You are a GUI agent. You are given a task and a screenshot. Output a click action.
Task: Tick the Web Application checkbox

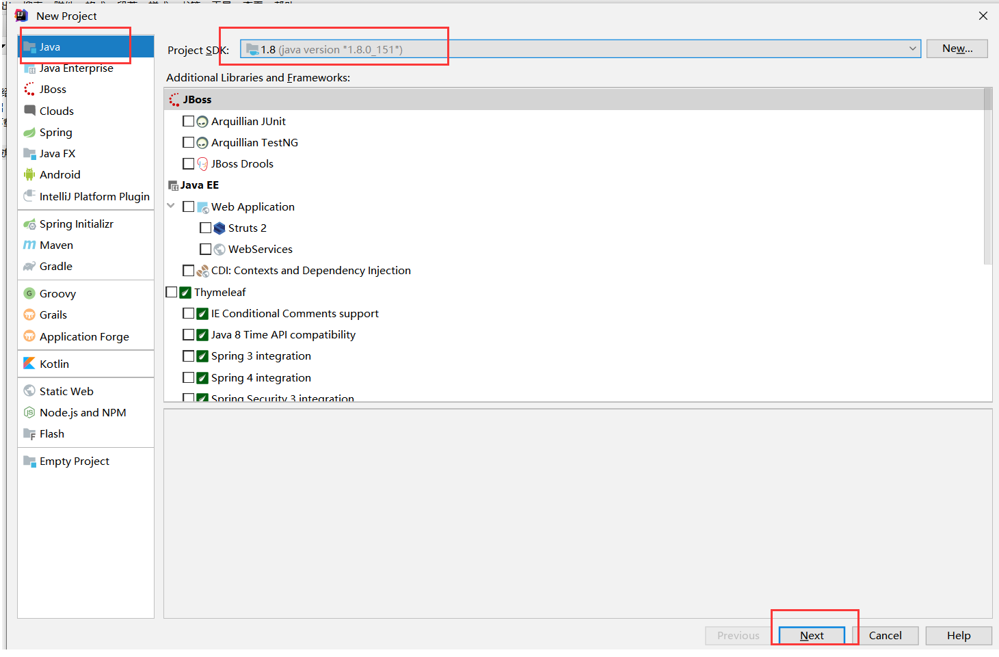pos(189,206)
